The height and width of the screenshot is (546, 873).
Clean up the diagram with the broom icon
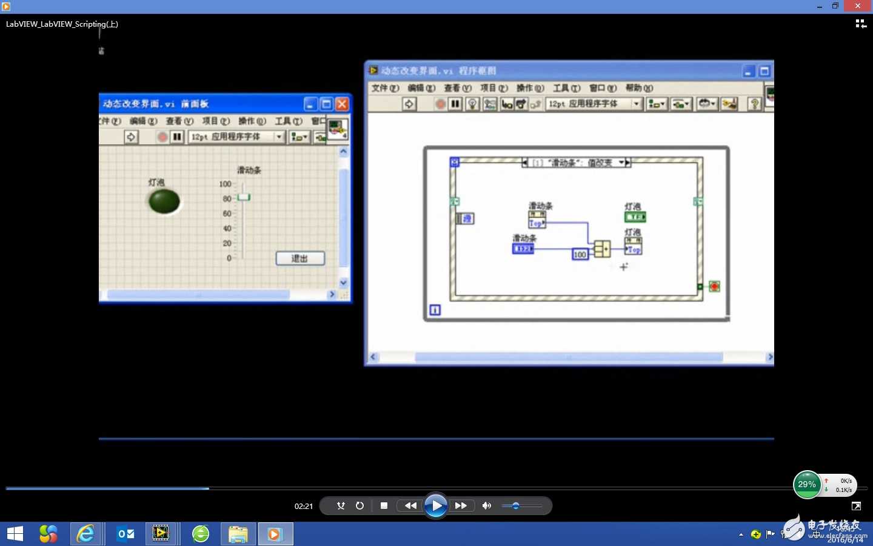pos(729,104)
